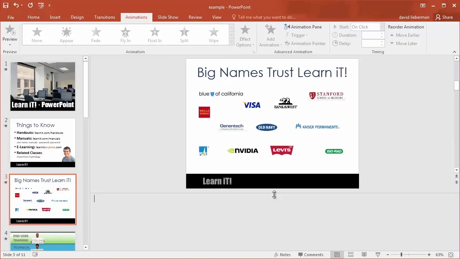The height and width of the screenshot is (259, 460).
Task: Open Customize Quick Access Toolbar arrow
Action: pos(49,6)
